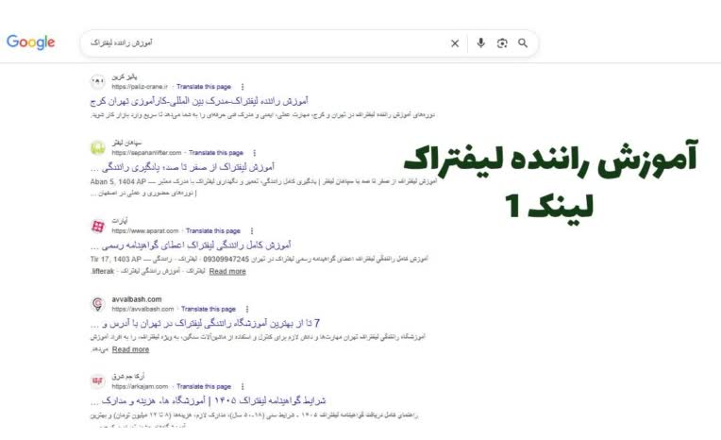Click the magnifier search button

pyautogui.click(x=523, y=43)
